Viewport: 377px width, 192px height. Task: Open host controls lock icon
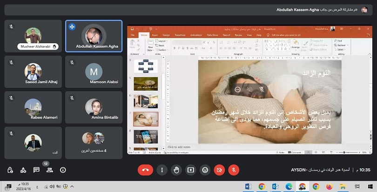point(10,170)
